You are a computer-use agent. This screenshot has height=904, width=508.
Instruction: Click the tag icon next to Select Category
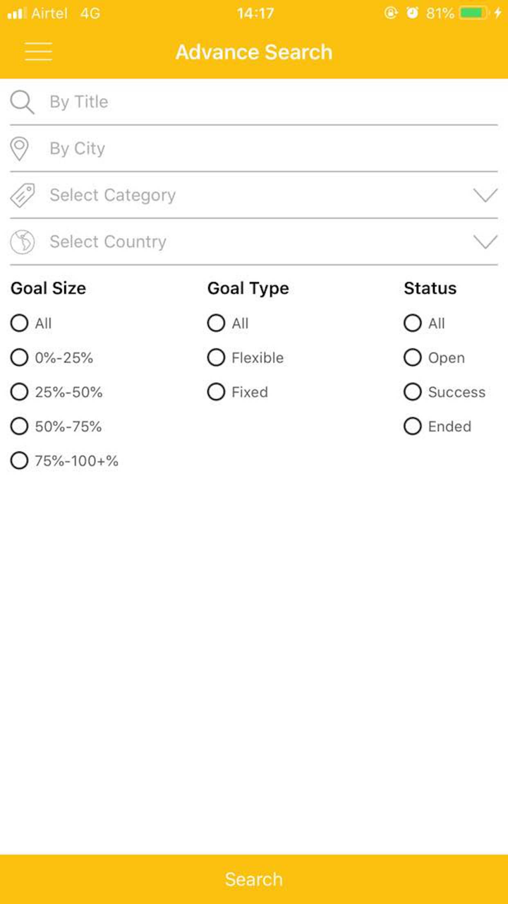(23, 195)
